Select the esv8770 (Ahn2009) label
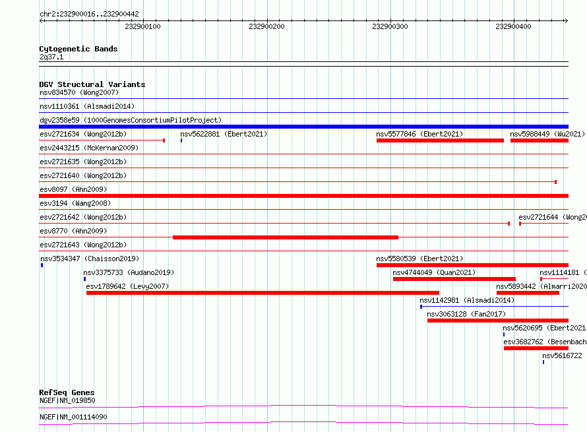Image resolution: width=587 pixels, height=432 pixels. [73, 231]
